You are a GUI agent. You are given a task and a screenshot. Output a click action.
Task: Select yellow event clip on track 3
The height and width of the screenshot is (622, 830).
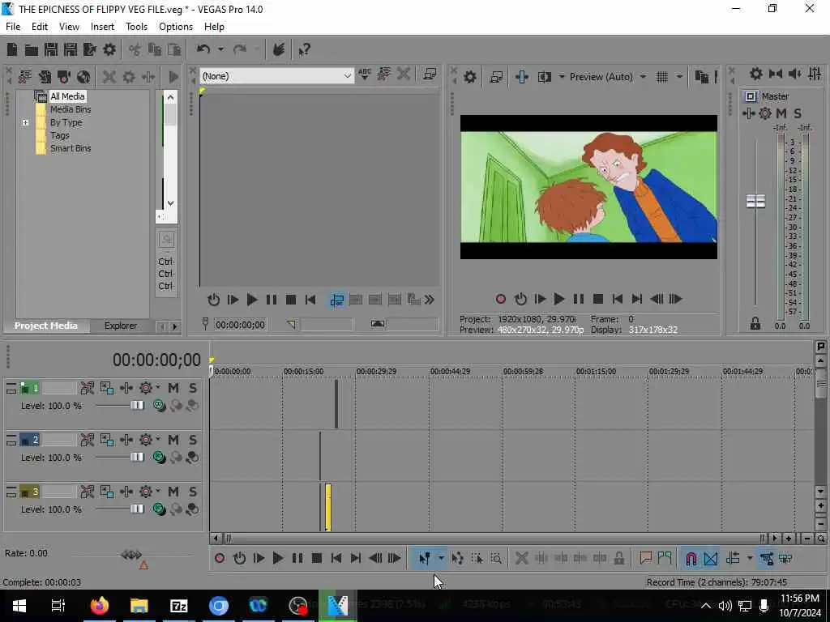coord(328,507)
